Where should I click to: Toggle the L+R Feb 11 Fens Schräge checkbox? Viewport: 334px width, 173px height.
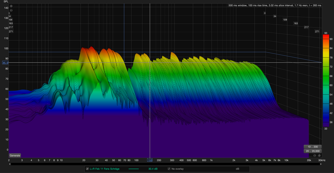pos(87,169)
